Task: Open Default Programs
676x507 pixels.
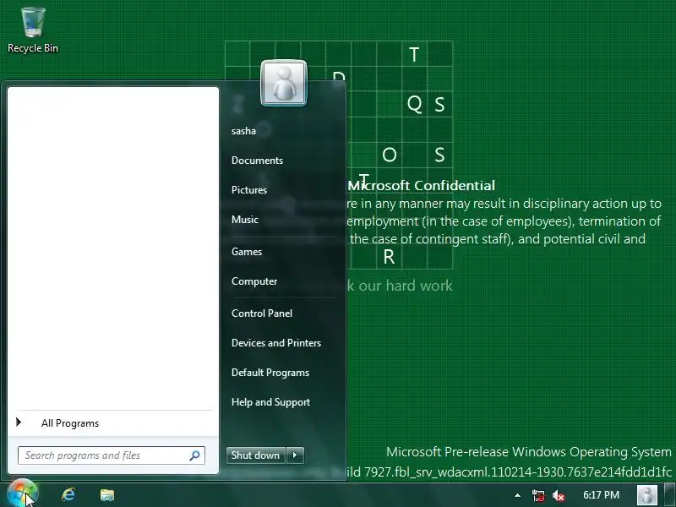Action: tap(270, 373)
